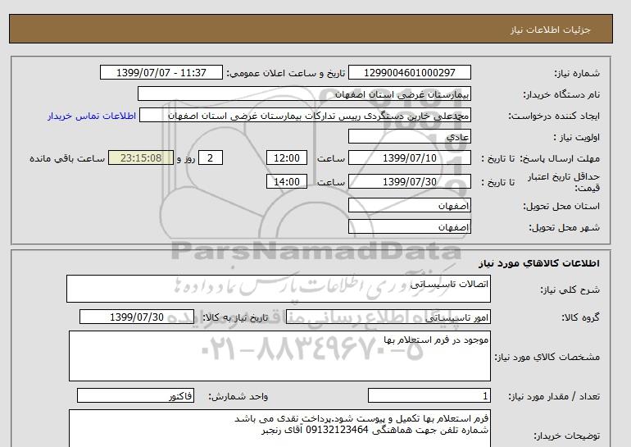Click response deadline time 12:00
Viewport: 631px width, 447px height.
[287, 157]
